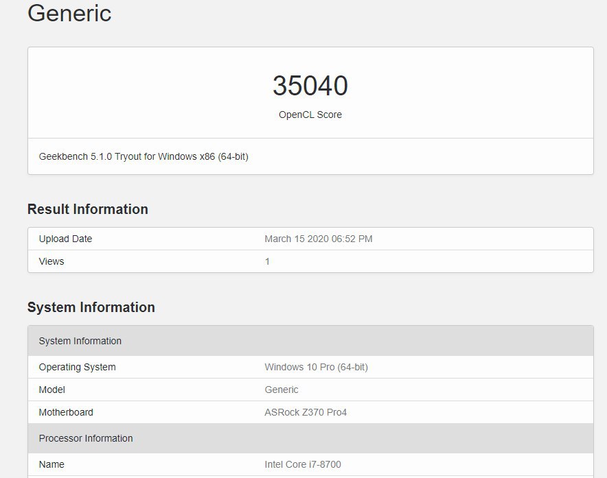Select the Model value 'Generic'

282,390
